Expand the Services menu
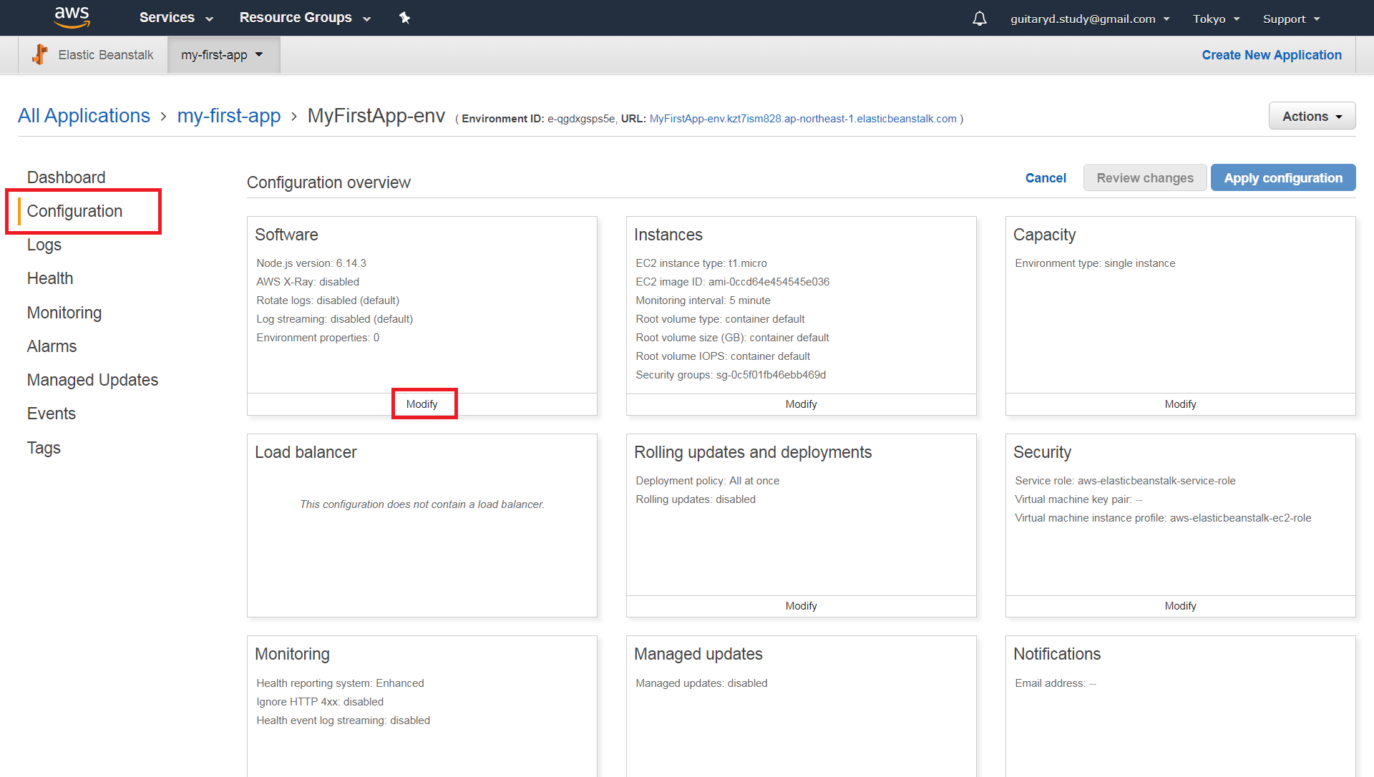The height and width of the screenshot is (777, 1374). point(176,18)
